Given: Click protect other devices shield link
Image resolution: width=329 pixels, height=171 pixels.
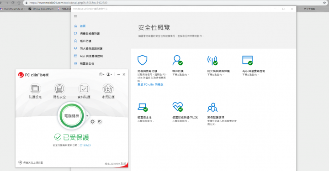Looking at the screenshot, I should click(x=31, y=162).
